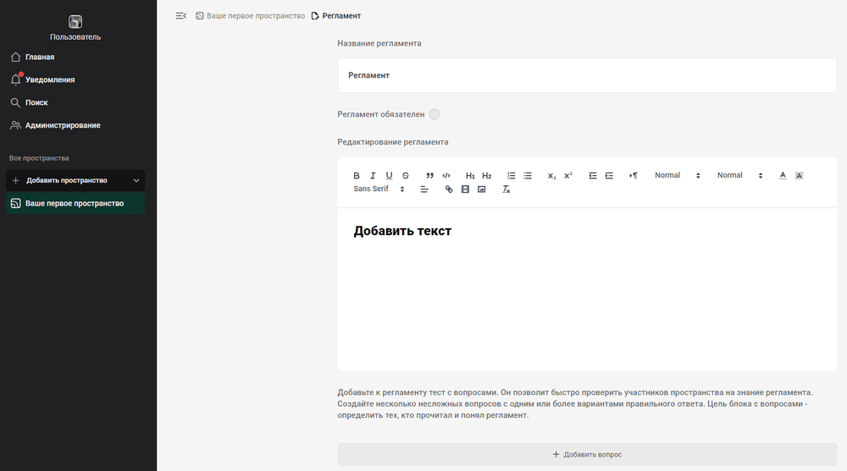Enable the 'Регламент обязателен' toggle
Viewport: 847px width, 471px height.
(435, 114)
